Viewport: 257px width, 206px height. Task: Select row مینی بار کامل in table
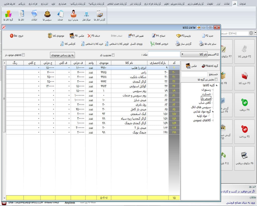point(93,109)
